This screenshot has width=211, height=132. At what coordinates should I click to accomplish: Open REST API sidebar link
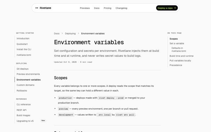pos(21,110)
